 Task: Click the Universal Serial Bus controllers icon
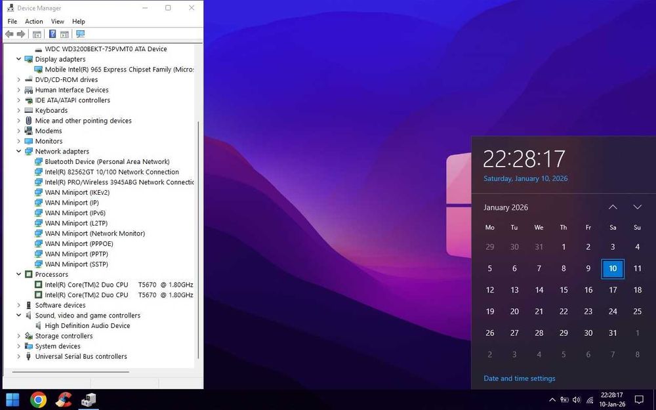(x=28, y=356)
